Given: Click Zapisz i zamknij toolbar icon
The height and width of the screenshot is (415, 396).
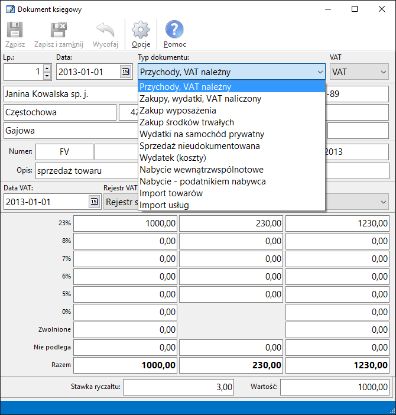Looking at the screenshot, I should 59,30.
